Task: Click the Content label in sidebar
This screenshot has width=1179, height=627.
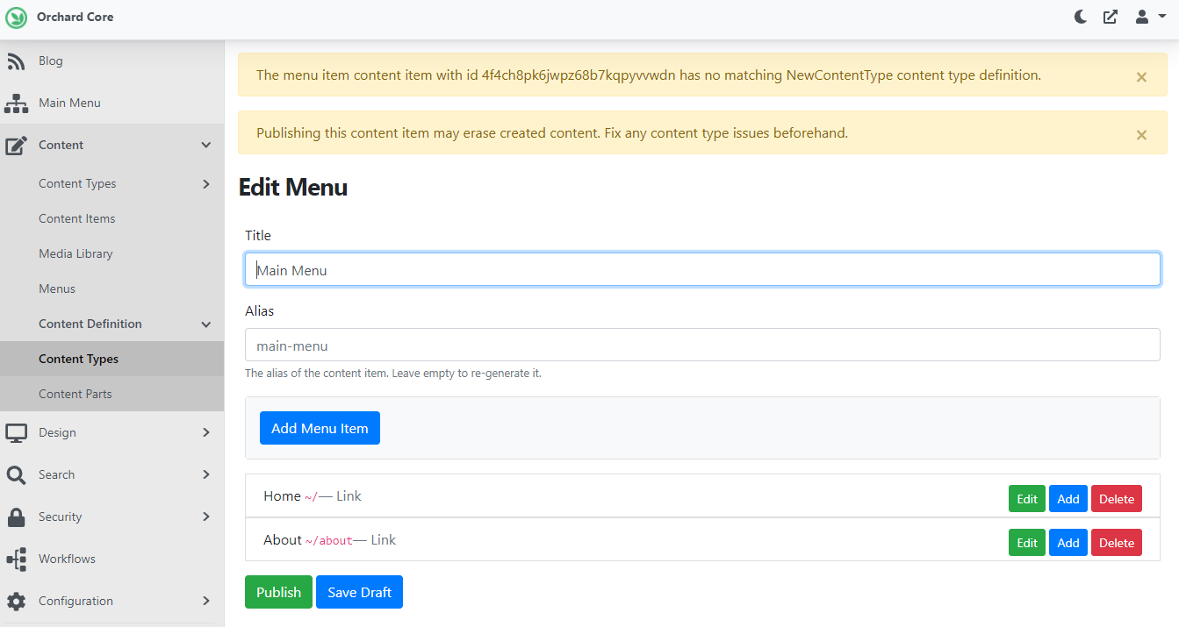Action: click(x=61, y=146)
